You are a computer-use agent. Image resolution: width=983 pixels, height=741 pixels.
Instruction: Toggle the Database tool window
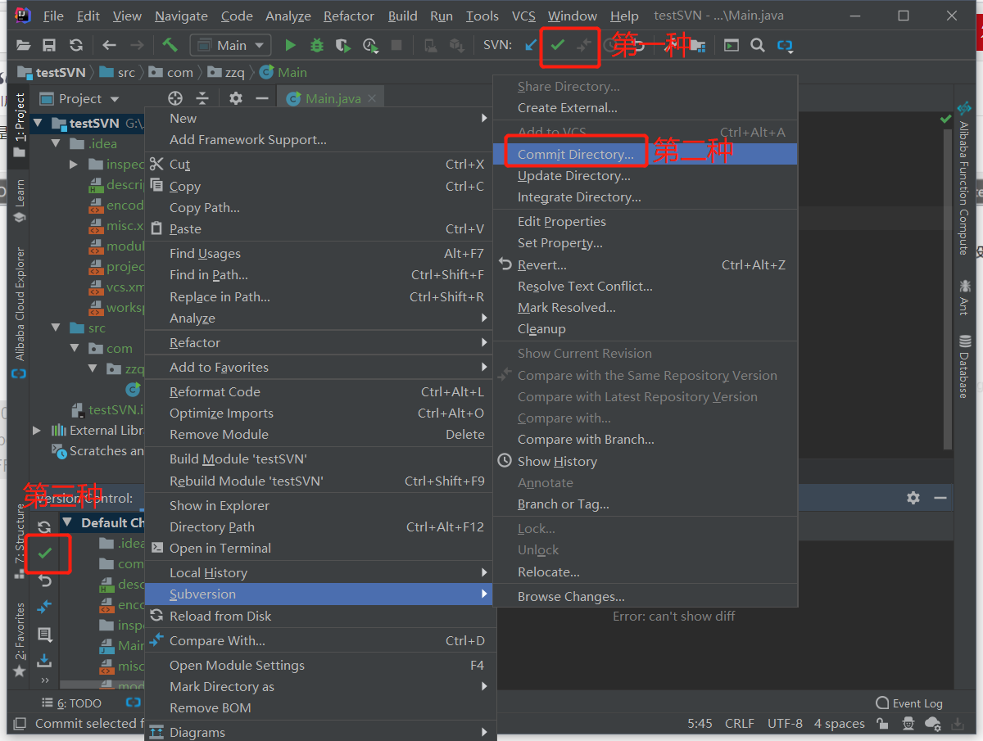pos(964,366)
